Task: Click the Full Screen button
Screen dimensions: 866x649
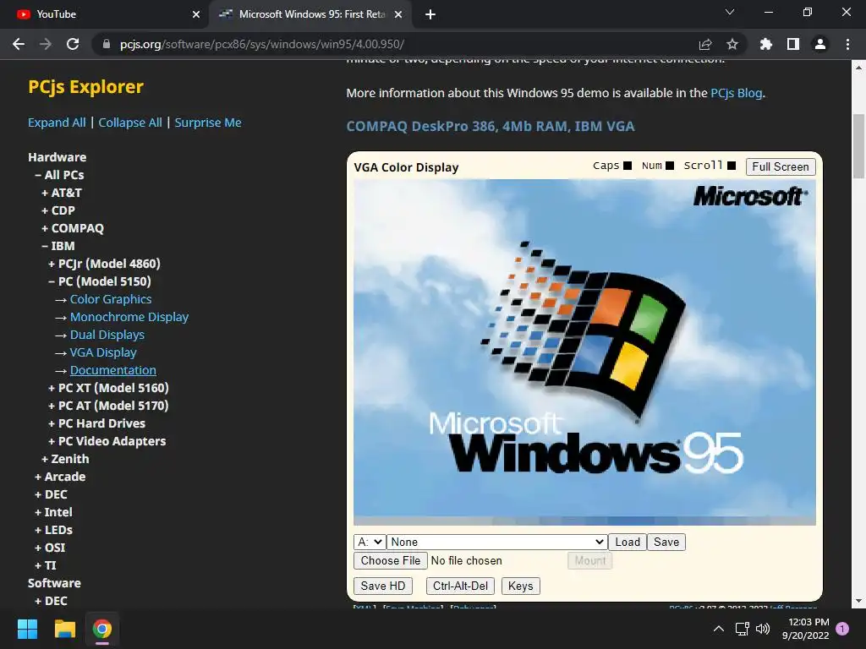Action: (781, 166)
